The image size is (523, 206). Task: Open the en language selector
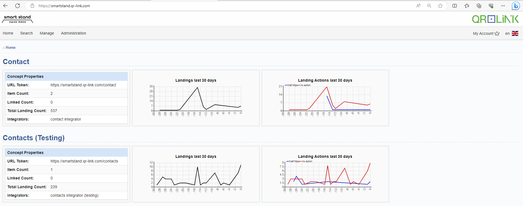pos(507,33)
